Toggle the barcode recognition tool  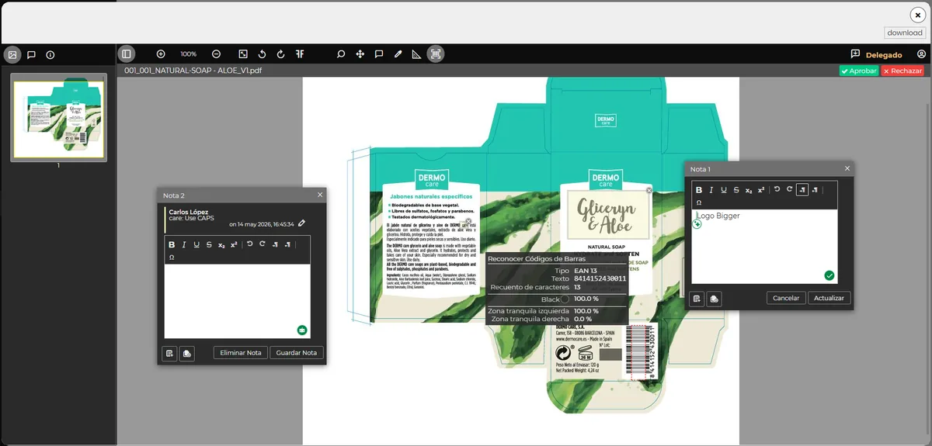pos(436,54)
